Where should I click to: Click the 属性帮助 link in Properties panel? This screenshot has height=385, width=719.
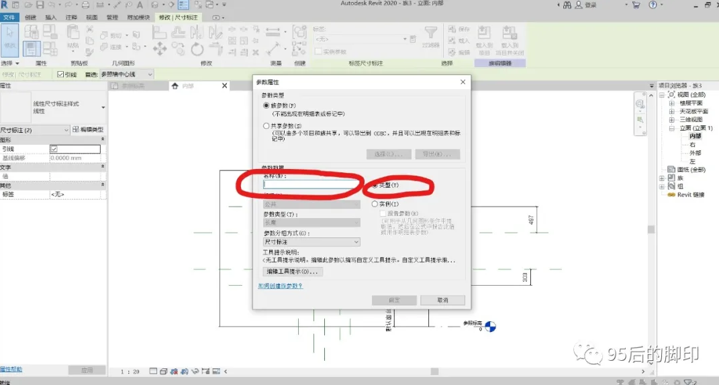pyautogui.click(x=11, y=369)
